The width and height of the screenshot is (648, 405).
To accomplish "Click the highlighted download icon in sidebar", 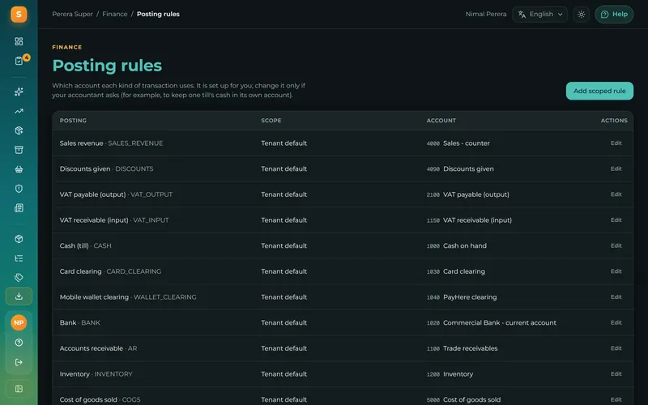I will (19, 296).
